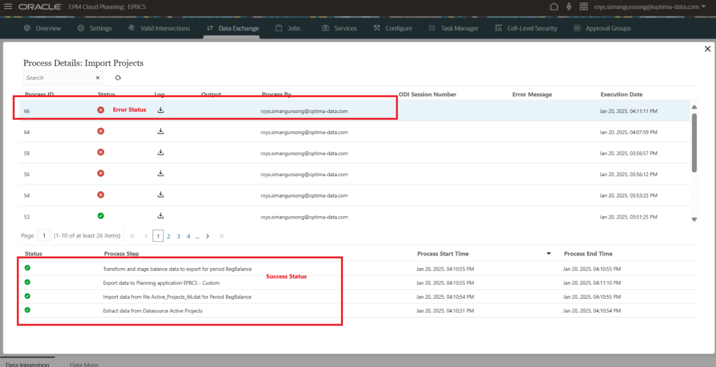The height and width of the screenshot is (367, 716).
Task: Download the log for process 58
Action: (161, 152)
